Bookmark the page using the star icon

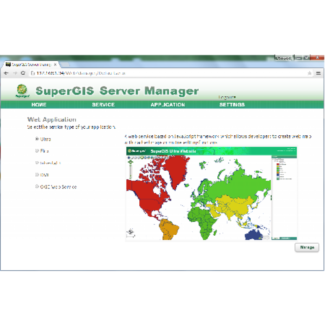pos(309,74)
